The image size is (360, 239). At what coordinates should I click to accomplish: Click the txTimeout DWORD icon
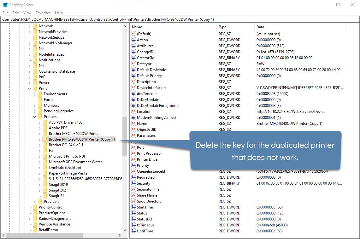pos(134,225)
